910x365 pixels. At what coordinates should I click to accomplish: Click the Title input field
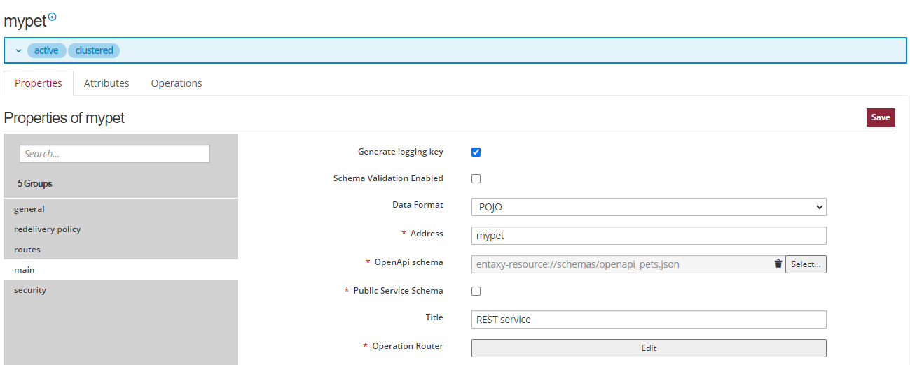click(x=648, y=320)
